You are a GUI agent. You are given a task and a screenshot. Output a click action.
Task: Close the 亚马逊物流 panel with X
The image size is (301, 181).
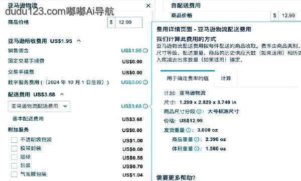coord(148,6)
